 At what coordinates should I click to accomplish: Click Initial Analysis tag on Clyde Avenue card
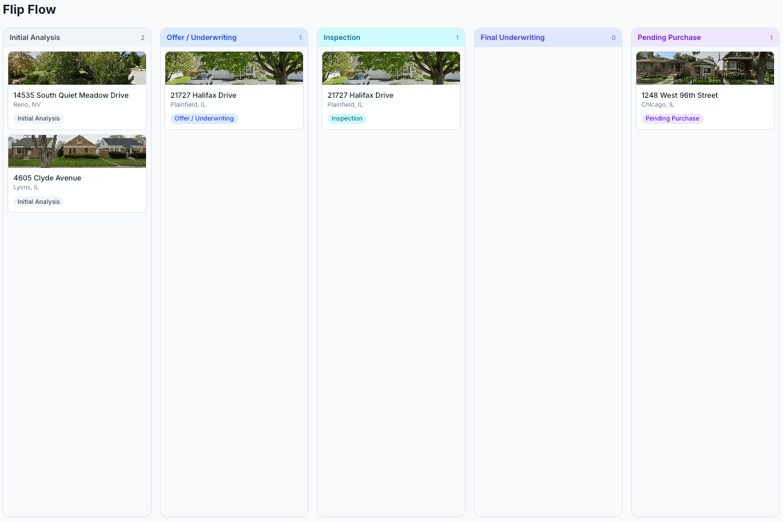[39, 202]
